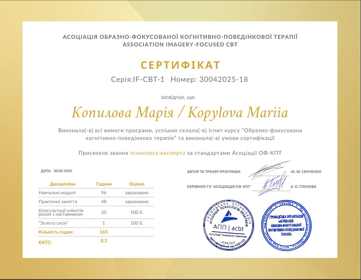This screenshot has width=361, height=280.
Task: Click the total hours value 165
Action: pos(104,232)
